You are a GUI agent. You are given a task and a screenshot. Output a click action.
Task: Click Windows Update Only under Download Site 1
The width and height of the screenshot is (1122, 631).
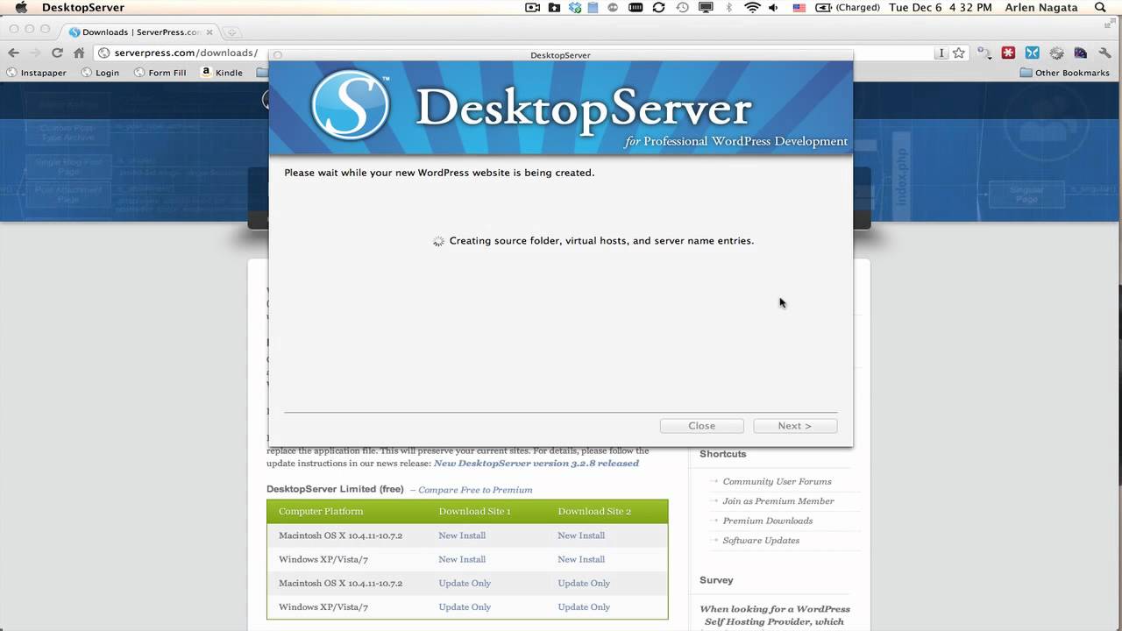pyautogui.click(x=465, y=606)
